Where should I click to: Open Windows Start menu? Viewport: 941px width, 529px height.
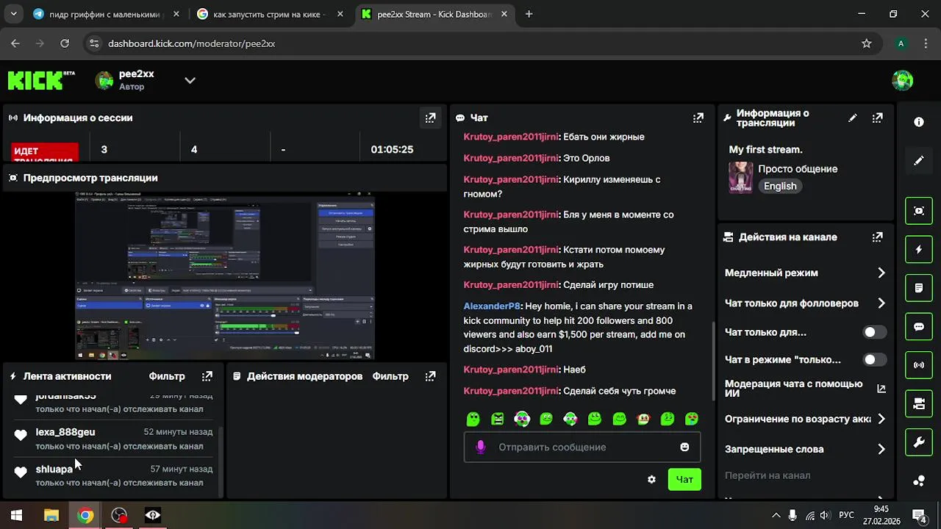click(x=16, y=515)
